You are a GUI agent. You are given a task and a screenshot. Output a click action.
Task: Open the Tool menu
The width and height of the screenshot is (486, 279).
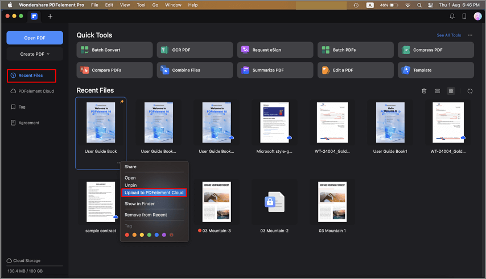tap(141, 5)
